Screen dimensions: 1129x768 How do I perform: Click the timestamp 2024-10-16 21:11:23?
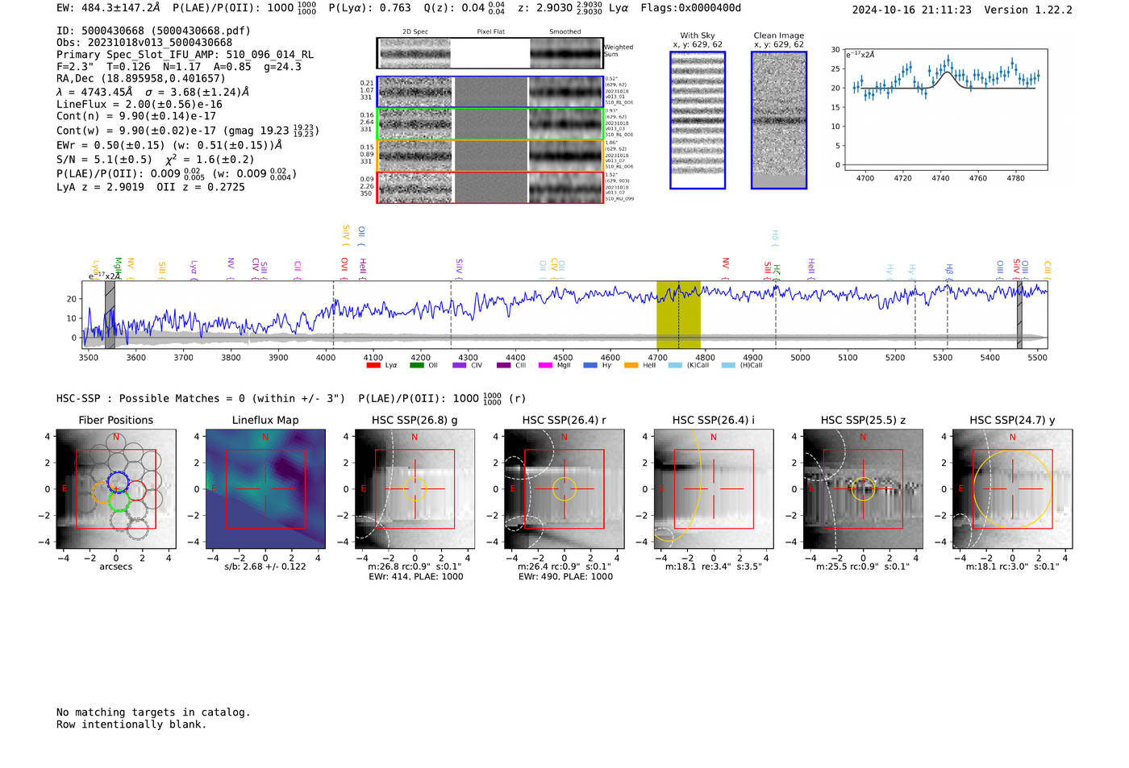(x=911, y=10)
